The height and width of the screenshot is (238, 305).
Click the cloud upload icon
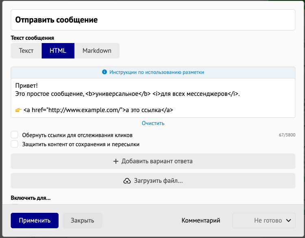click(x=127, y=181)
